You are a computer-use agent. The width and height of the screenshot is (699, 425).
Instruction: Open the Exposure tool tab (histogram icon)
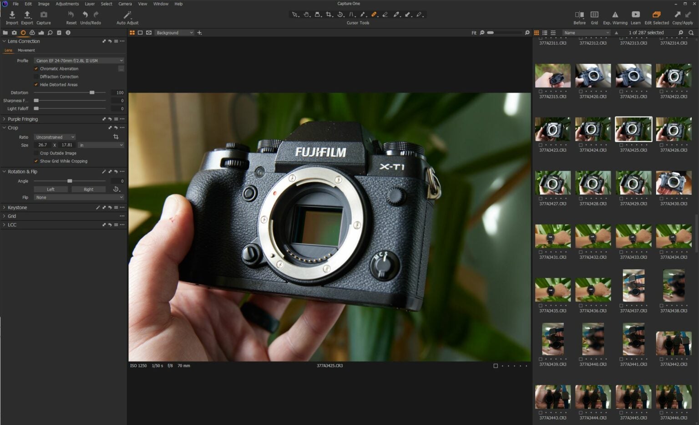41,32
